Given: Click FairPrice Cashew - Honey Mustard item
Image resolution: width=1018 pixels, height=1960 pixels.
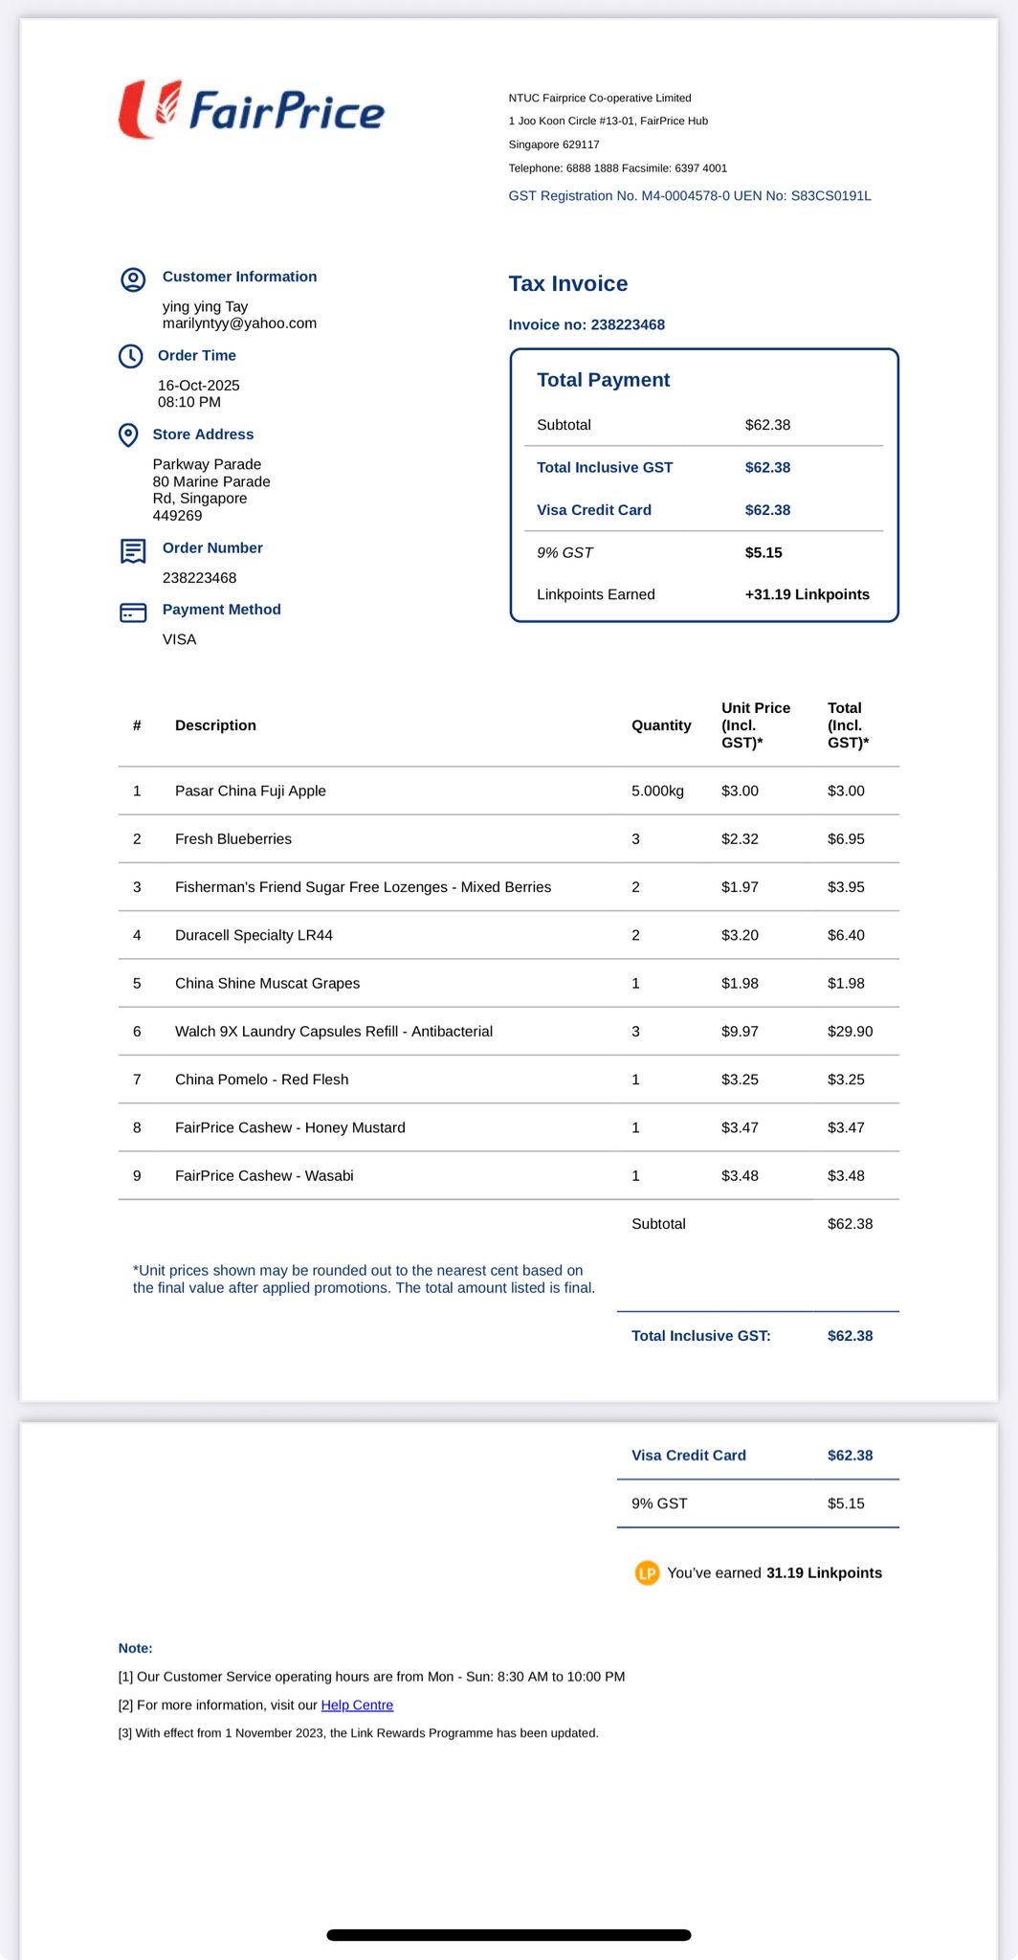Looking at the screenshot, I should coord(290,1127).
